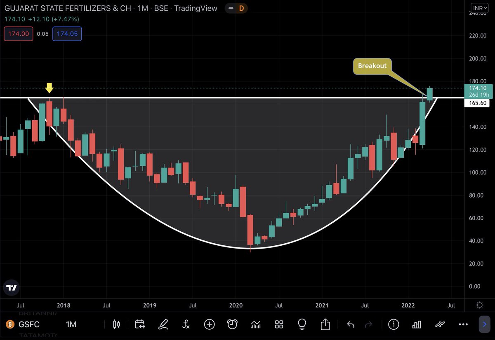Viewport: 495px width, 340px height.
Task: Tap the 2018 label on time axis
Action: point(63,305)
